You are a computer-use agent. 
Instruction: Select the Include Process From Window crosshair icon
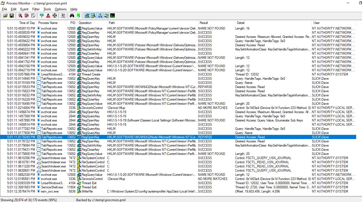pyautogui.click(x=55, y=16)
